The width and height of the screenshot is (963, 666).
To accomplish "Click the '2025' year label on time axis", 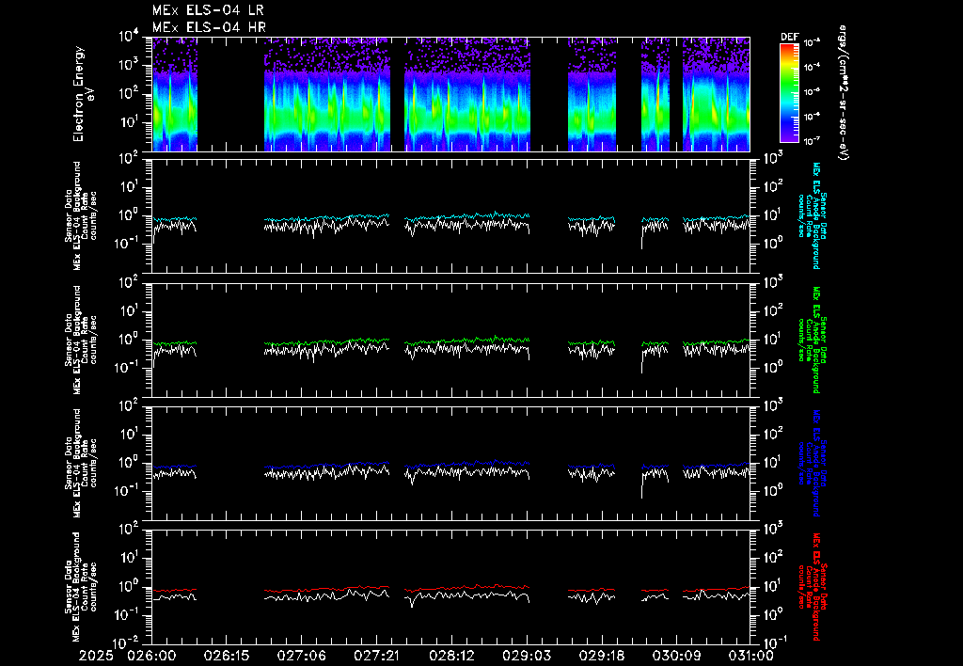I will click(x=97, y=656).
